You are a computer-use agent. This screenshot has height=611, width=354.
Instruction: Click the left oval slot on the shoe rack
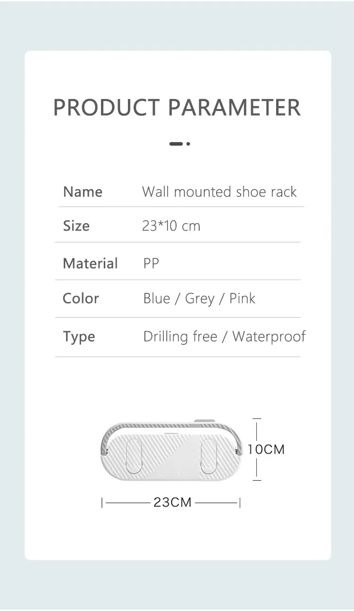(135, 456)
